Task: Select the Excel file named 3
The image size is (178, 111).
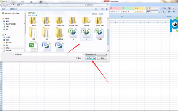Action: pos(87,34)
